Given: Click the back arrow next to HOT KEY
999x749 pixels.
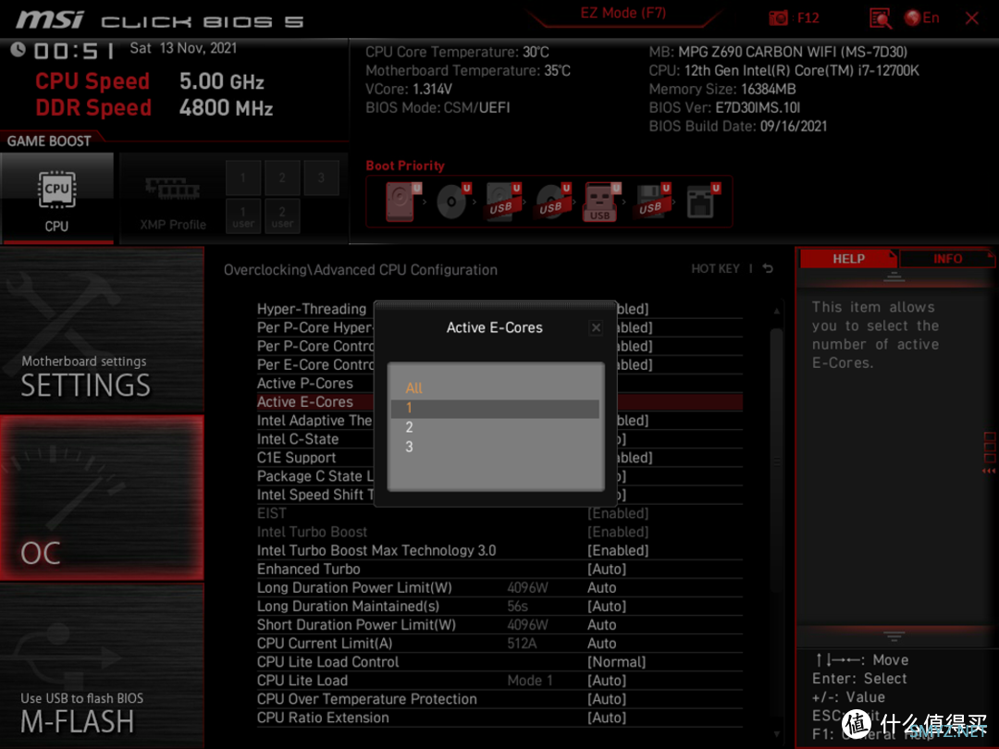Looking at the screenshot, I should point(768,269).
